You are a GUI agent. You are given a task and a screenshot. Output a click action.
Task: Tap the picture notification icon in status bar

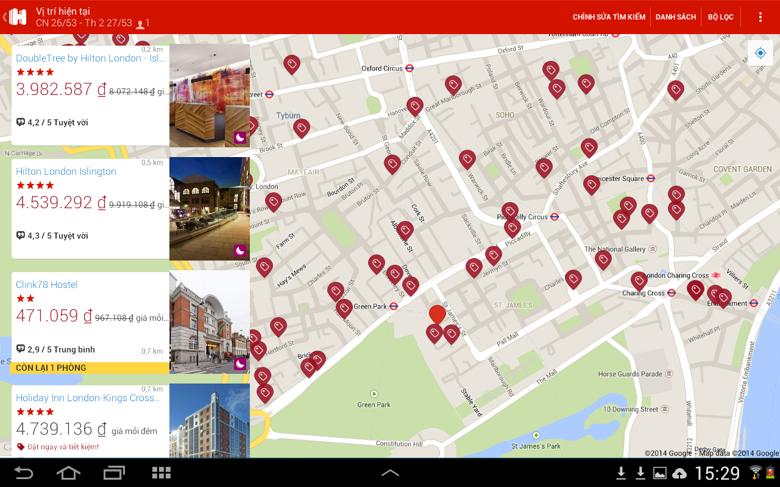659,473
